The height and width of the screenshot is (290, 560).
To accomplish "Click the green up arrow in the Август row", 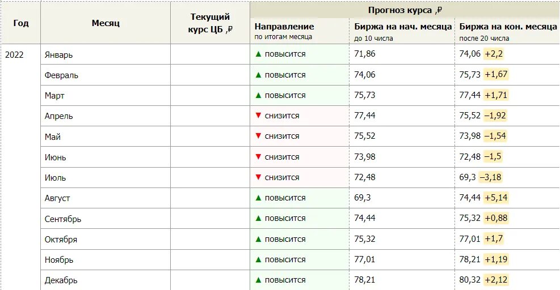I will point(258,198).
